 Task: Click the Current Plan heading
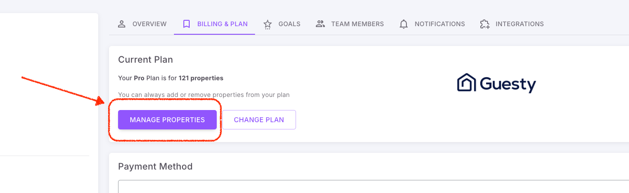coord(146,60)
